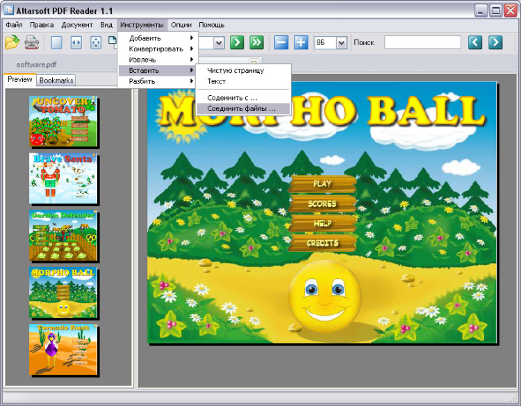
Task: Switch to the Bookmarks tab
Action: tap(56, 81)
